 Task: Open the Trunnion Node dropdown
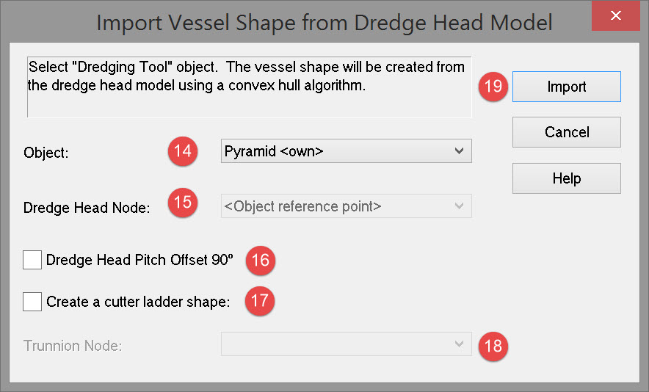click(x=346, y=344)
